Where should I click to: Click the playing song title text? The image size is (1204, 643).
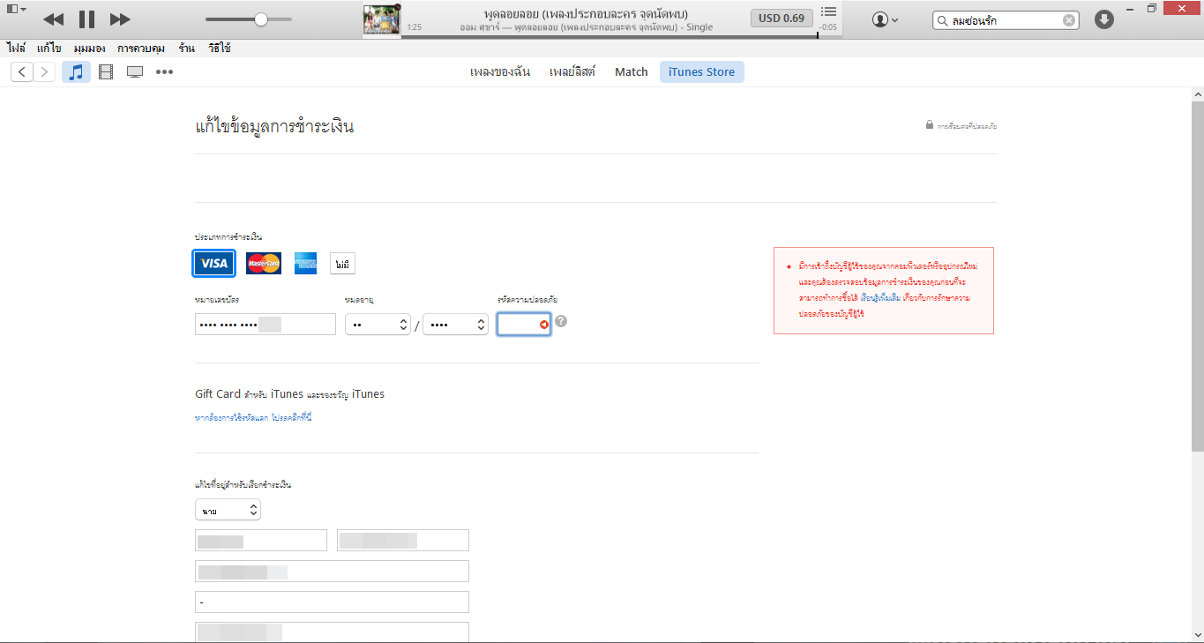pos(586,14)
